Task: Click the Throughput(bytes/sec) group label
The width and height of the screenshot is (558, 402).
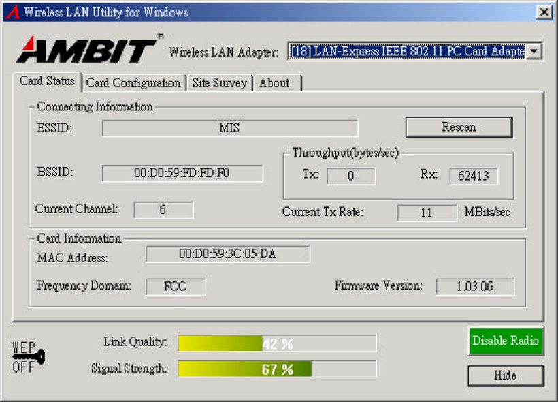Action: pyautogui.click(x=346, y=153)
